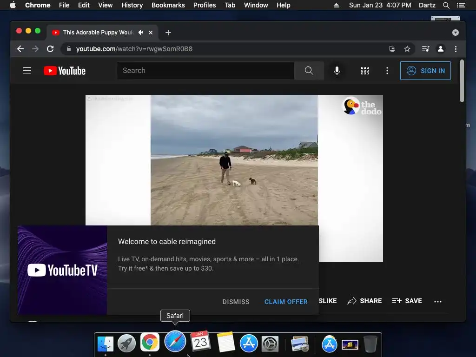Open App Store from the Dock
The height and width of the screenshot is (357, 476).
coord(249,344)
